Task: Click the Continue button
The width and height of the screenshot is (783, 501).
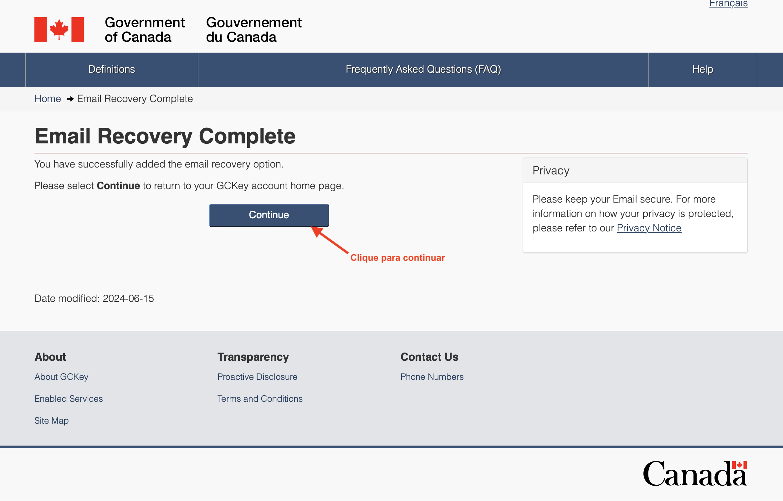Action: coord(269,215)
